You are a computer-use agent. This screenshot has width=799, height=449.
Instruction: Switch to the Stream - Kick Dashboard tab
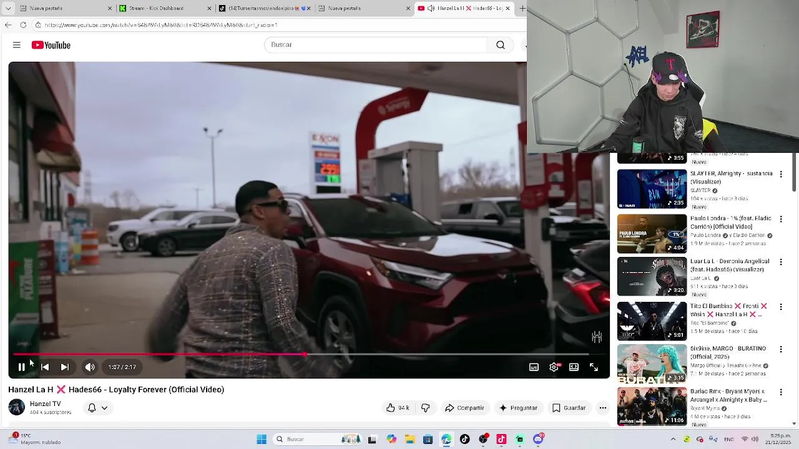(x=165, y=8)
